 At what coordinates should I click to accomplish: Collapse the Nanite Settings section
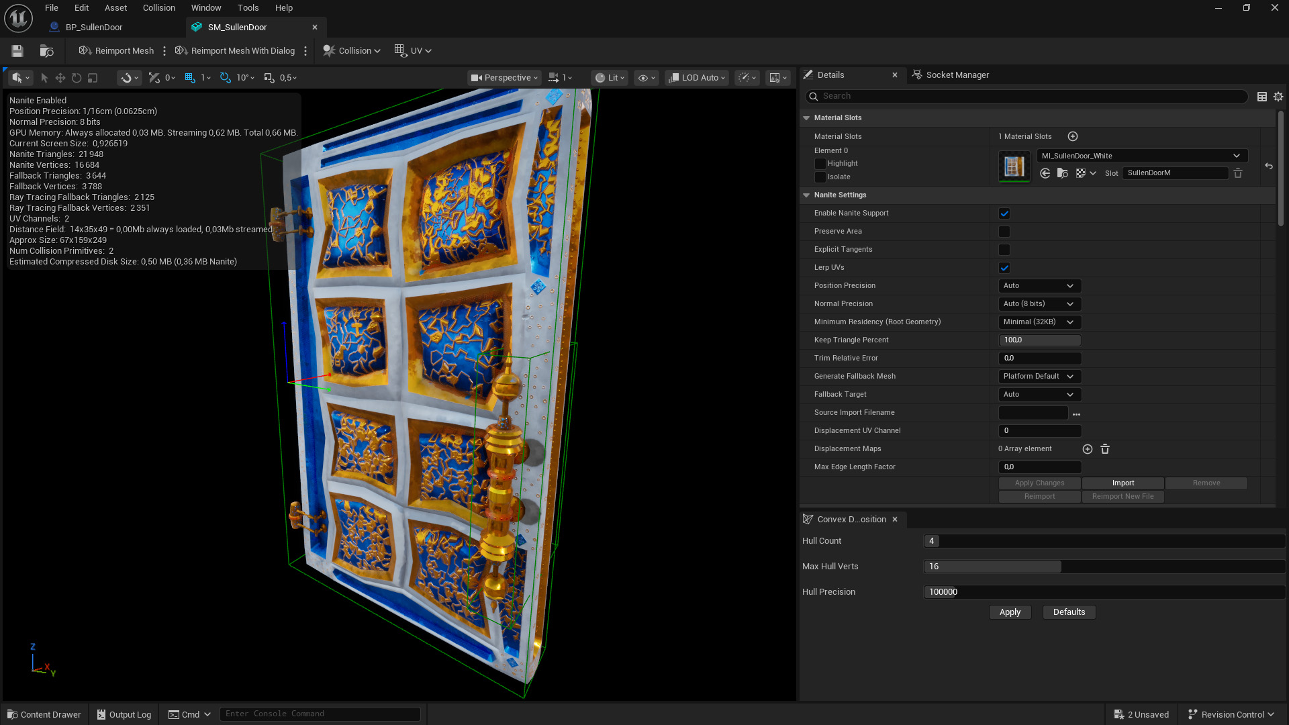click(806, 195)
